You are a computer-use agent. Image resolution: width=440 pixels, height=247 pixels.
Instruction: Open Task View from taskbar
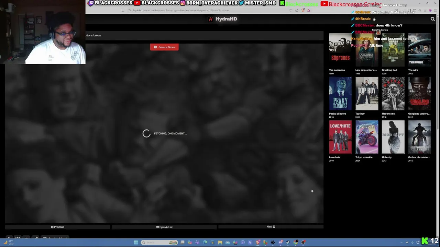point(183,243)
